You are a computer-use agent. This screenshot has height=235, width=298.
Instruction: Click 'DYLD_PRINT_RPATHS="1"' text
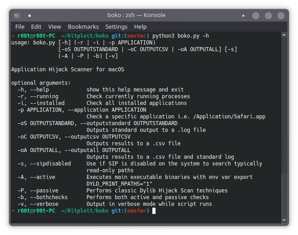pyautogui.click(x=119, y=184)
